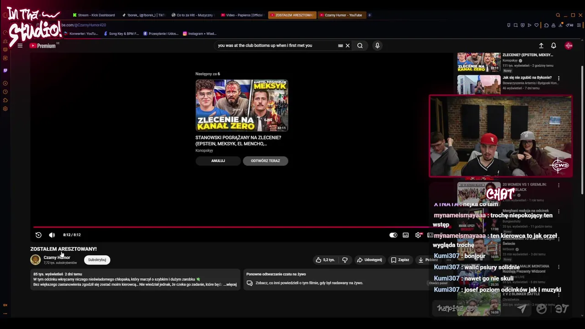Toggle the autoplay switch in player

tap(393, 235)
